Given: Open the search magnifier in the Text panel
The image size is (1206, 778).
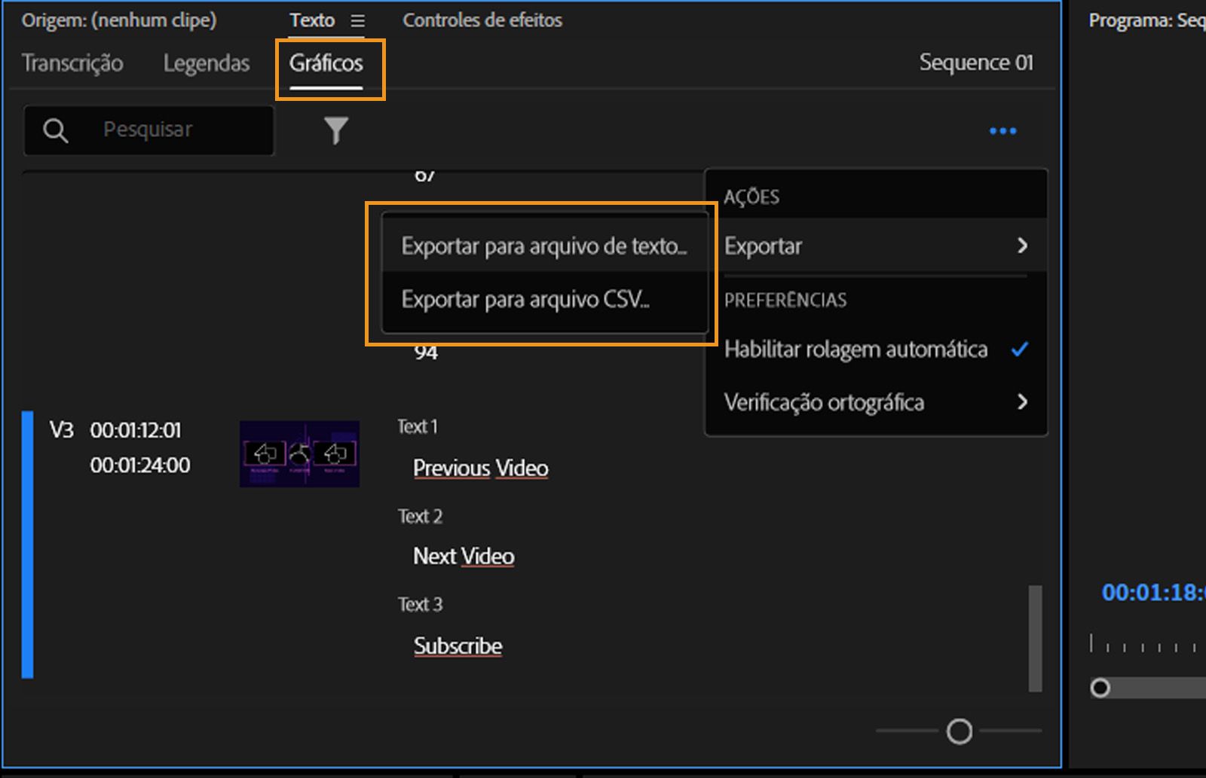Looking at the screenshot, I should [56, 130].
